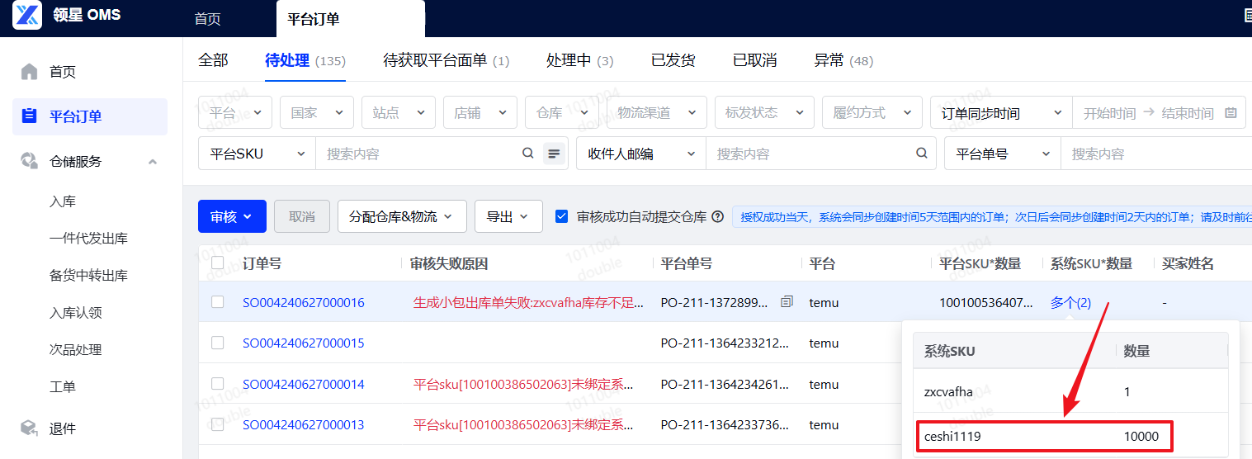Click the 生成小包出库单失败 error text

tap(528, 303)
